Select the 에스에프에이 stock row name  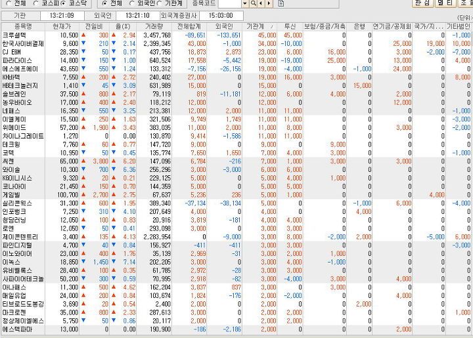coord(20,69)
